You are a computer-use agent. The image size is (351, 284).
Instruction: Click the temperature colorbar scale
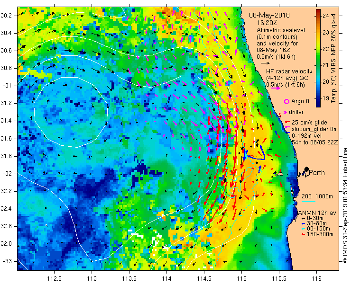[318, 58]
